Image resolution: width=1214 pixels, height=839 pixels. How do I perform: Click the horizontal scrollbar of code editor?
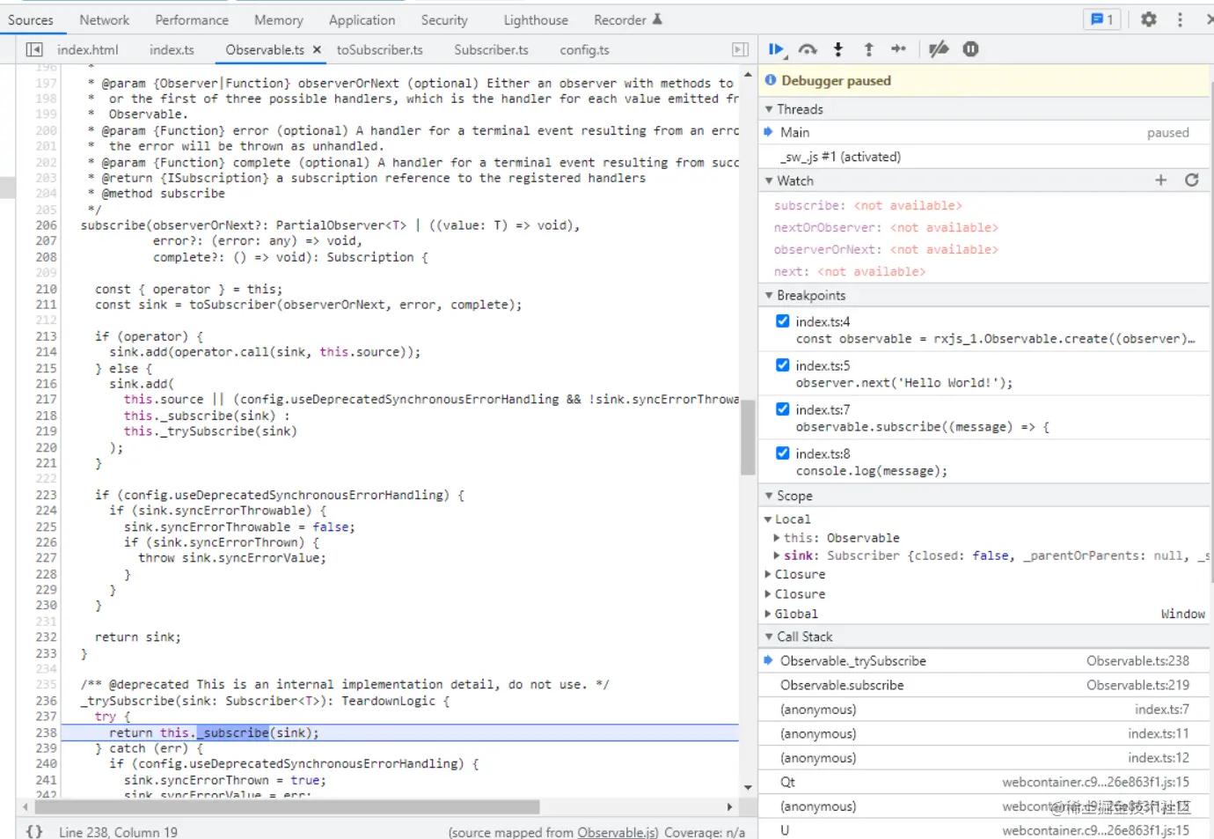pyautogui.click(x=287, y=806)
